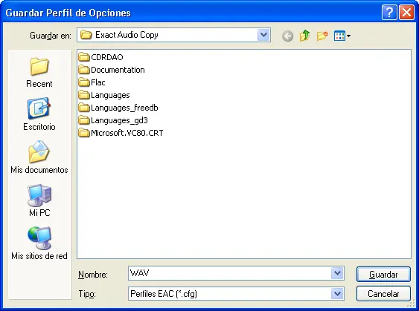Expand the Tipo file type dropdown
This screenshot has height=311, width=419.
coord(337,294)
